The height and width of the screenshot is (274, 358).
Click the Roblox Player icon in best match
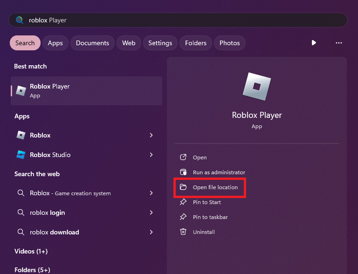pos(21,91)
